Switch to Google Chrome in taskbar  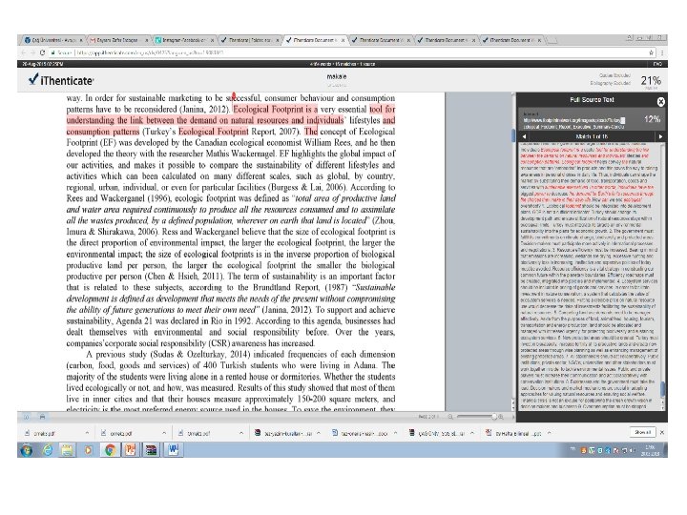coord(110,450)
